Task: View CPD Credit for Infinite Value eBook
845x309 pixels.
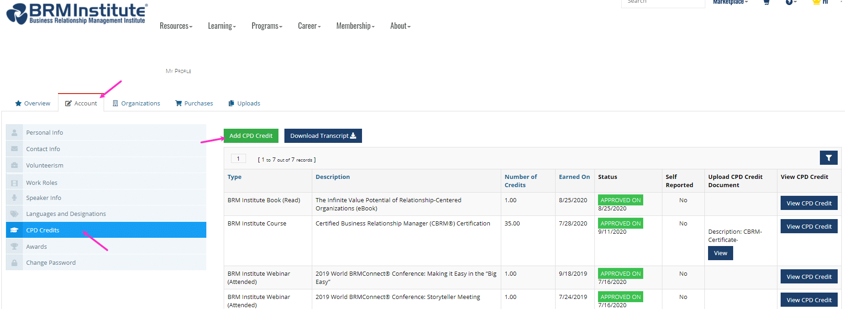Action: pos(809,203)
